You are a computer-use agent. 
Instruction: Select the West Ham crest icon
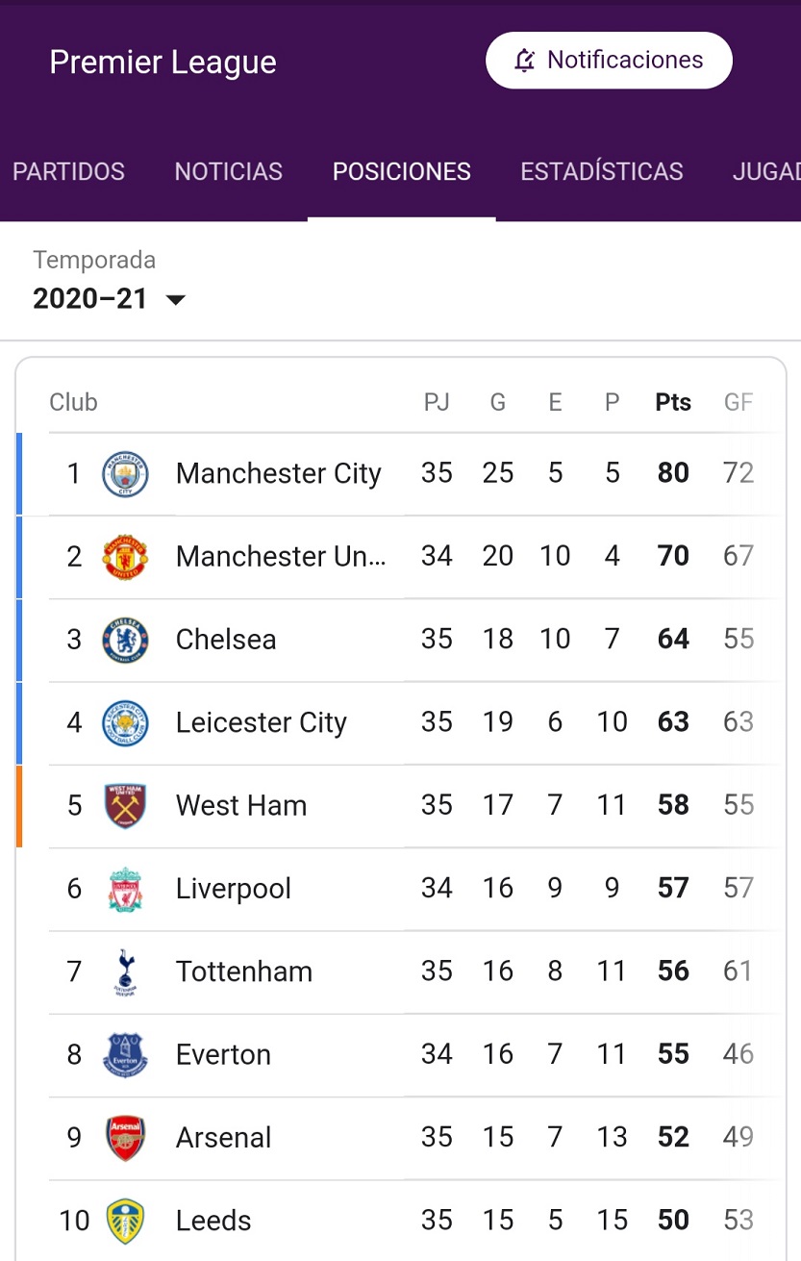pyautogui.click(x=125, y=806)
